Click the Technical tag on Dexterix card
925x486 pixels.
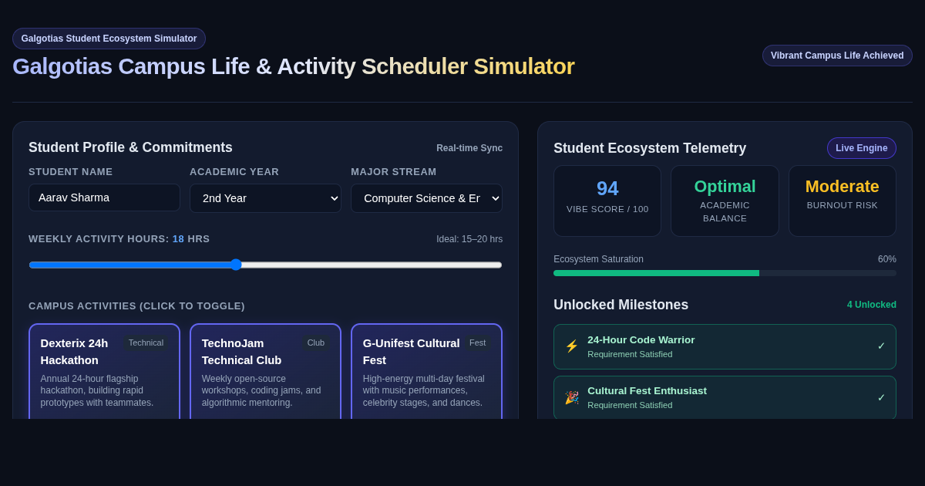point(146,343)
